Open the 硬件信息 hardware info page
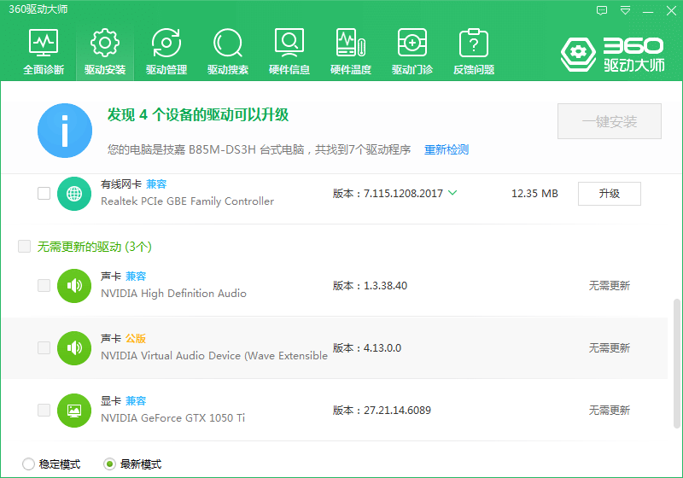Image resolution: width=683 pixels, height=478 pixels. click(x=289, y=52)
